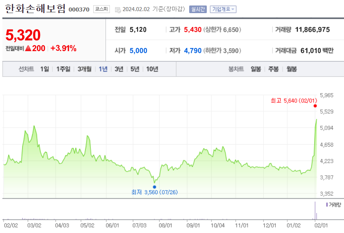
Task: Click the 고가 value 5,430
Action: pos(192,30)
